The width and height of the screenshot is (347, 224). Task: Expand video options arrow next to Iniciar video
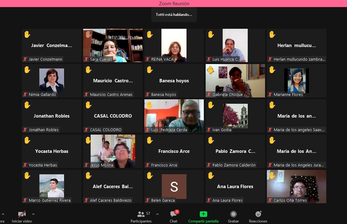pyautogui.click(x=33, y=214)
